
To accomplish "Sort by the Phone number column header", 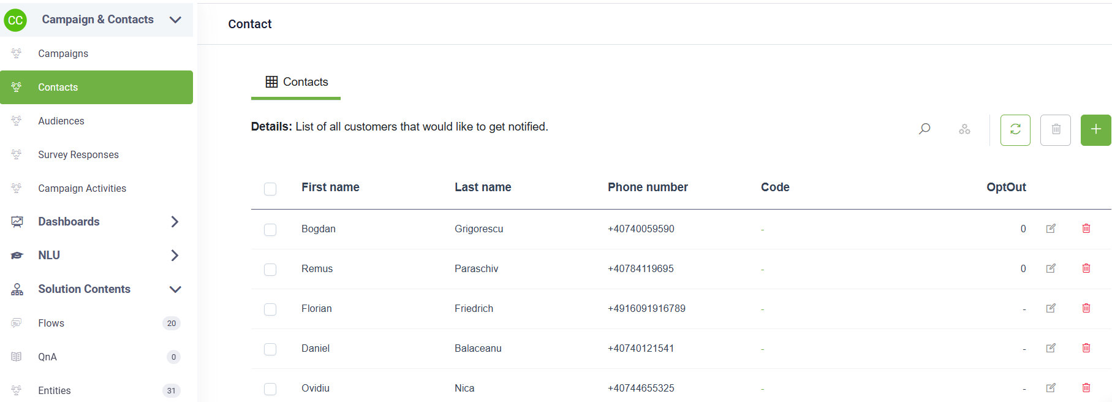I will click(648, 188).
